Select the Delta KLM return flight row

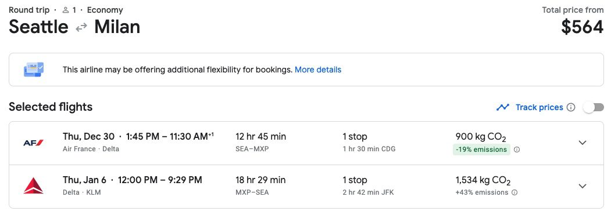tap(306, 187)
